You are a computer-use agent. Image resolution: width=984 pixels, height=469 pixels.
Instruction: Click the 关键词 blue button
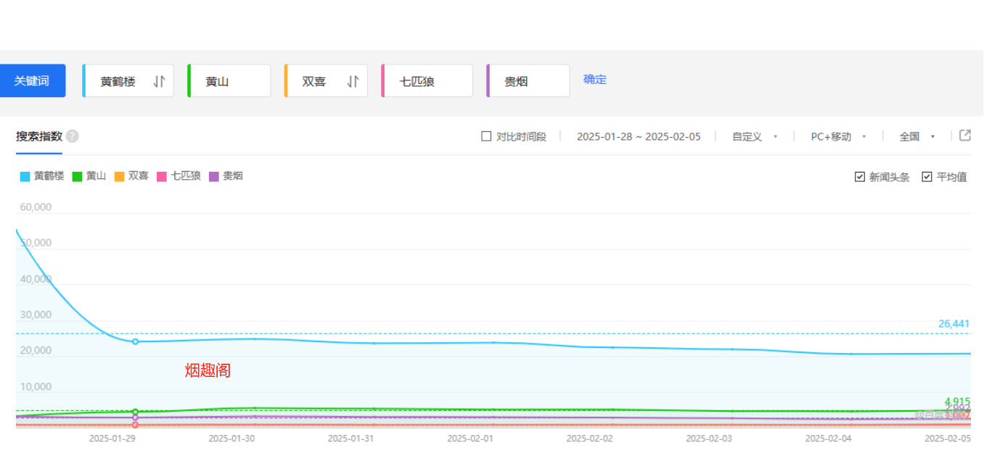coord(33,80)
